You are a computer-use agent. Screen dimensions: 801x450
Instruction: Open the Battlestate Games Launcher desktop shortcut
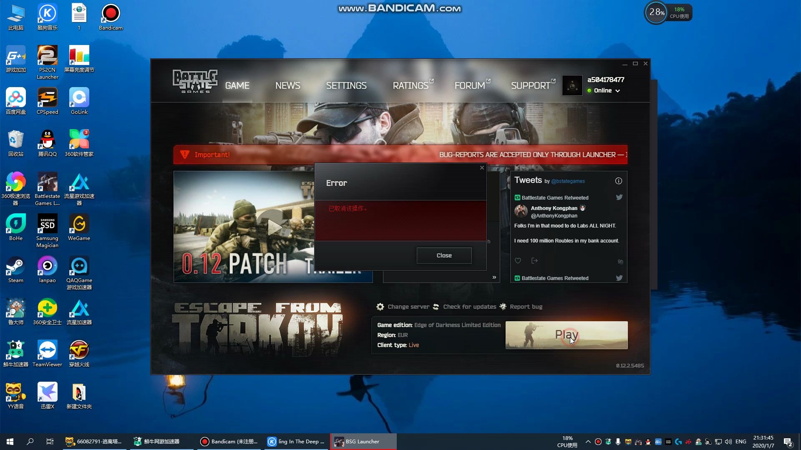tap(47, 189)
